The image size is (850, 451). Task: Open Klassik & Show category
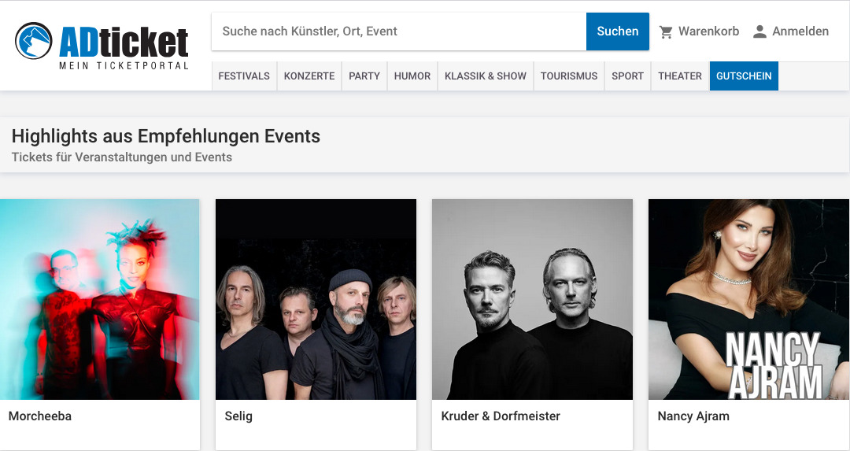pos(486,76)
